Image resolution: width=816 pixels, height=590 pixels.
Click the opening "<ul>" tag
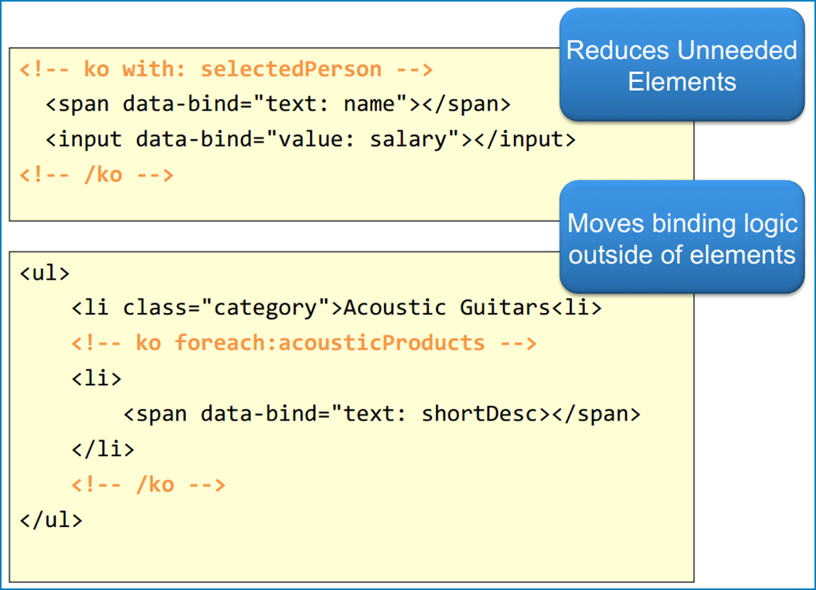[45, 273]
